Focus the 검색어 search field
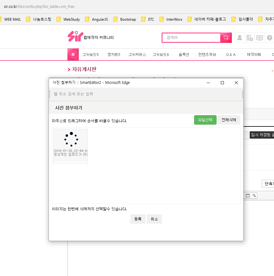Viewport: 274px width, 276px height. (x=191, y=38)
